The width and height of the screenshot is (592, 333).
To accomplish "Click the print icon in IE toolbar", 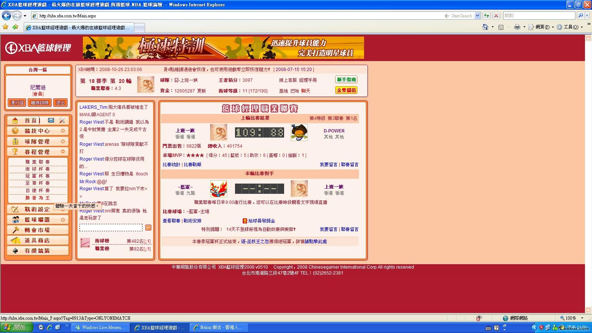I will point(517,27).
